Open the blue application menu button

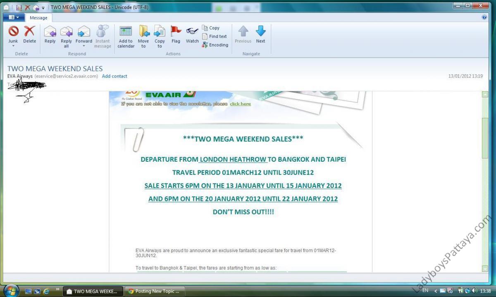click(x=14, y=17)
